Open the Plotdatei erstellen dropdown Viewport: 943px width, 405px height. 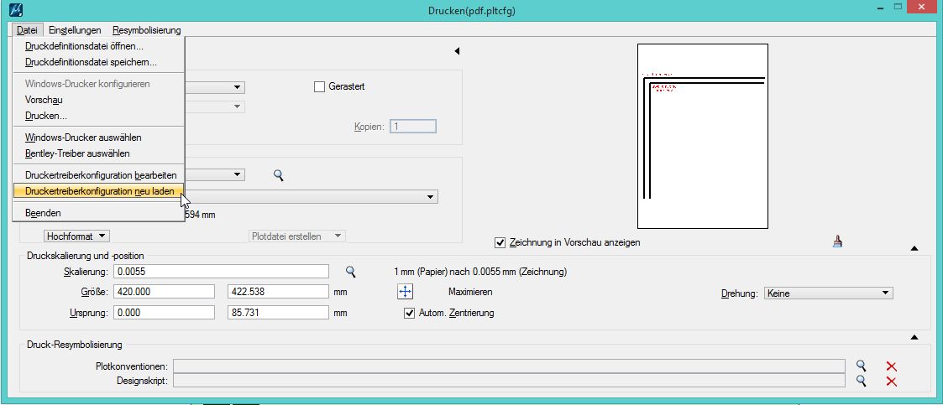tap(297, 236)
